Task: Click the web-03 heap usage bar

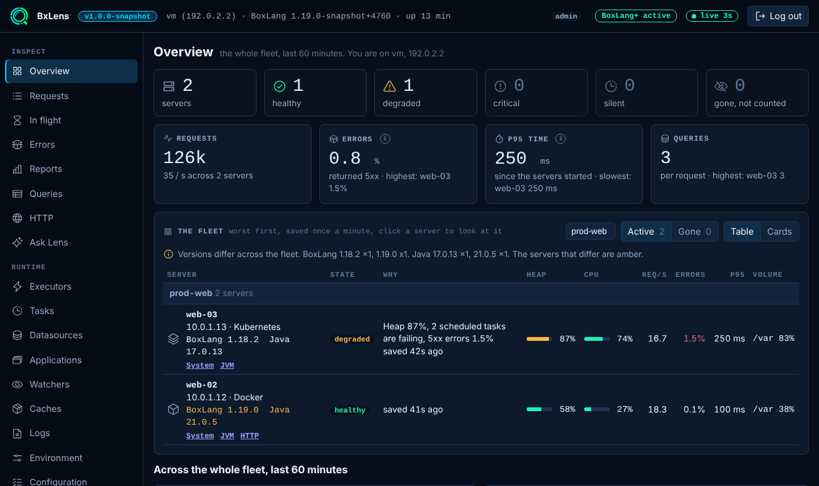Action: tap(539, 339)
